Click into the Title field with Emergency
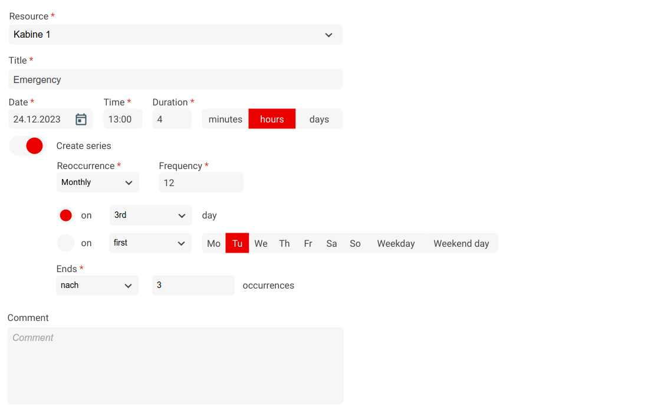The width and height of the screenshot is (651, 414). pyautogui.click(x=175, y=80)
